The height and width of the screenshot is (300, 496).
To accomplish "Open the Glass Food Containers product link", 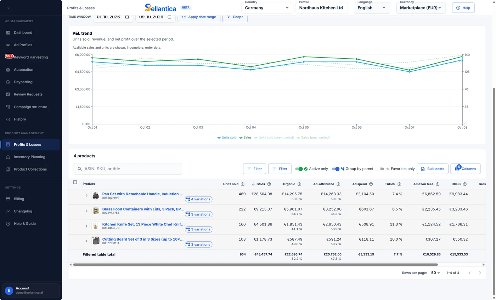I will (x=143, y=209).
